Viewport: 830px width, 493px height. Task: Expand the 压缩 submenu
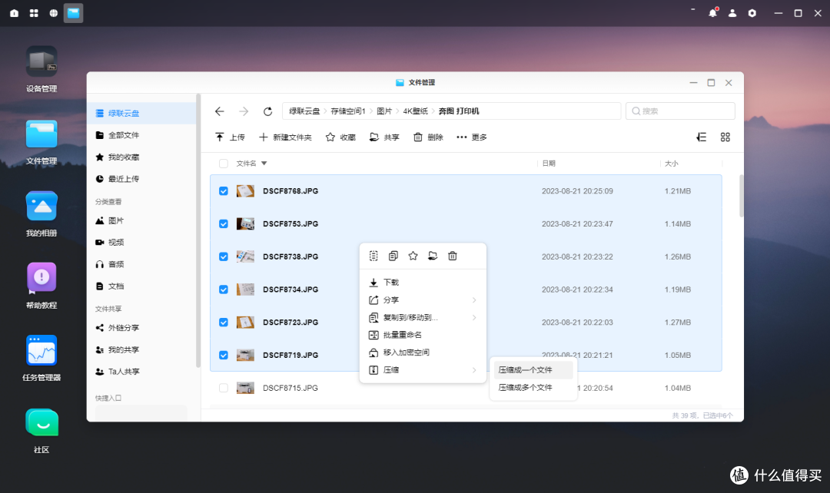tap(423, 370)
